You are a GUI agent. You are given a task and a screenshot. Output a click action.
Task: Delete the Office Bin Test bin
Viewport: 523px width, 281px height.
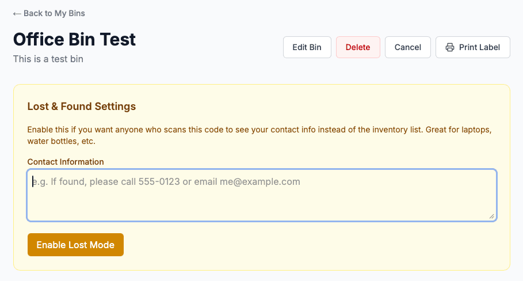click(357, 47)
